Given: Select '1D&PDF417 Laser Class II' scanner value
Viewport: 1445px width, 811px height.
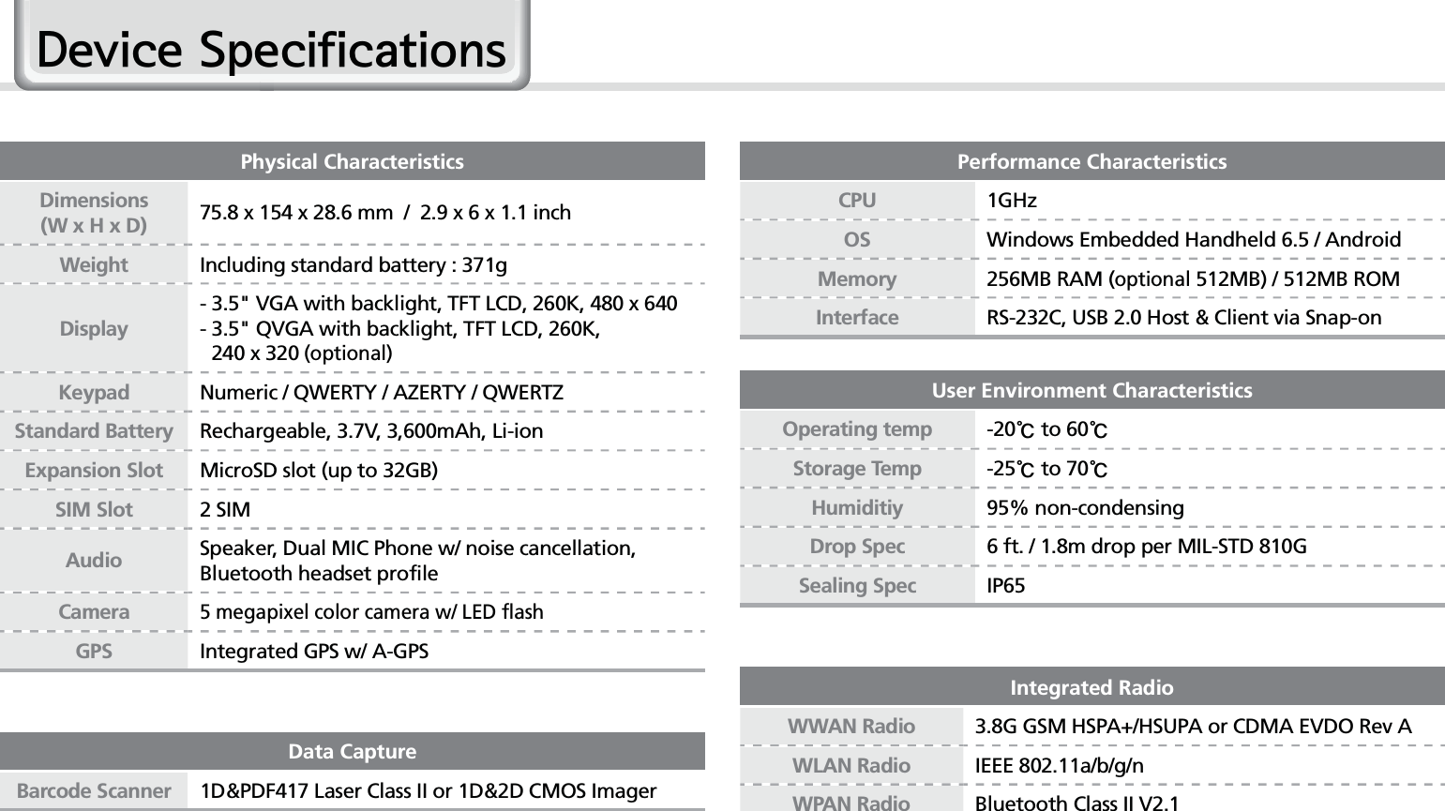Looking at the screenshot, I should (x=429, y=791).
